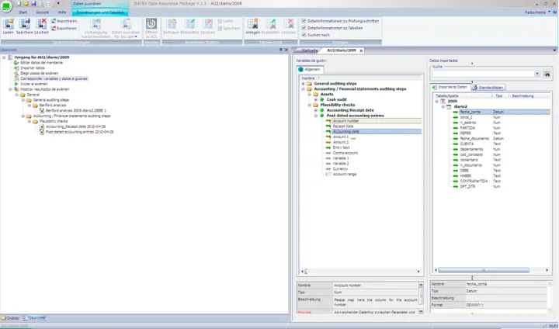Expand General auditing steps in variables tree
The image size is (559, 329).
click(x=304, y=84)
